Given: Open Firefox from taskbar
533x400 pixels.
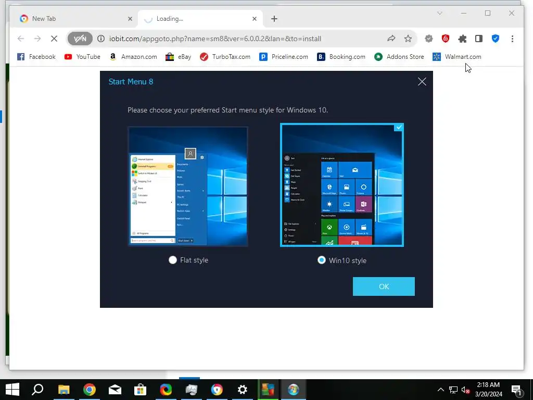Looking at the screenshot, I should tap(166, 390).
